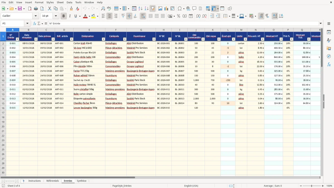
Task: Toggle Center Horizontally alignment
Action: [x=109, y=16]
